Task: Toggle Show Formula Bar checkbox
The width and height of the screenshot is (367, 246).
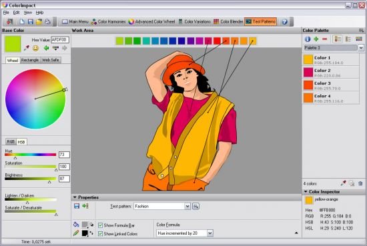Action: [x=100, y=225]
